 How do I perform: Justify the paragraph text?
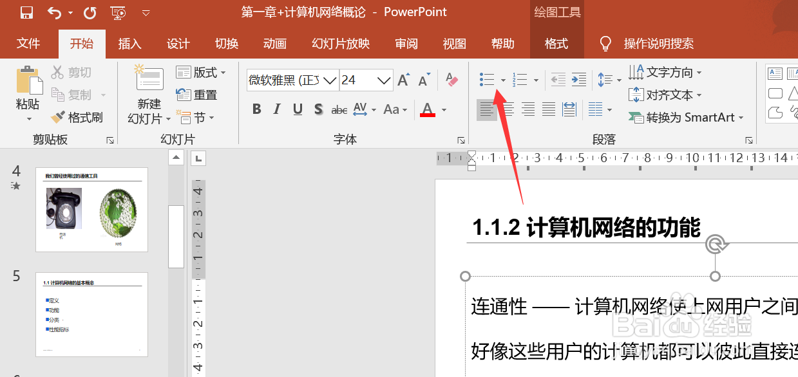[x=548, y=109]
